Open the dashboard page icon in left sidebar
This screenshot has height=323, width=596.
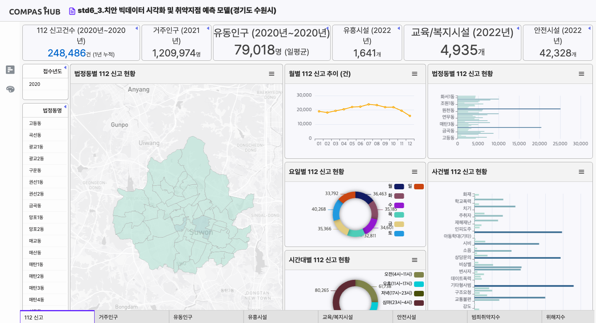pyautogui.click(x=10, y=70)
